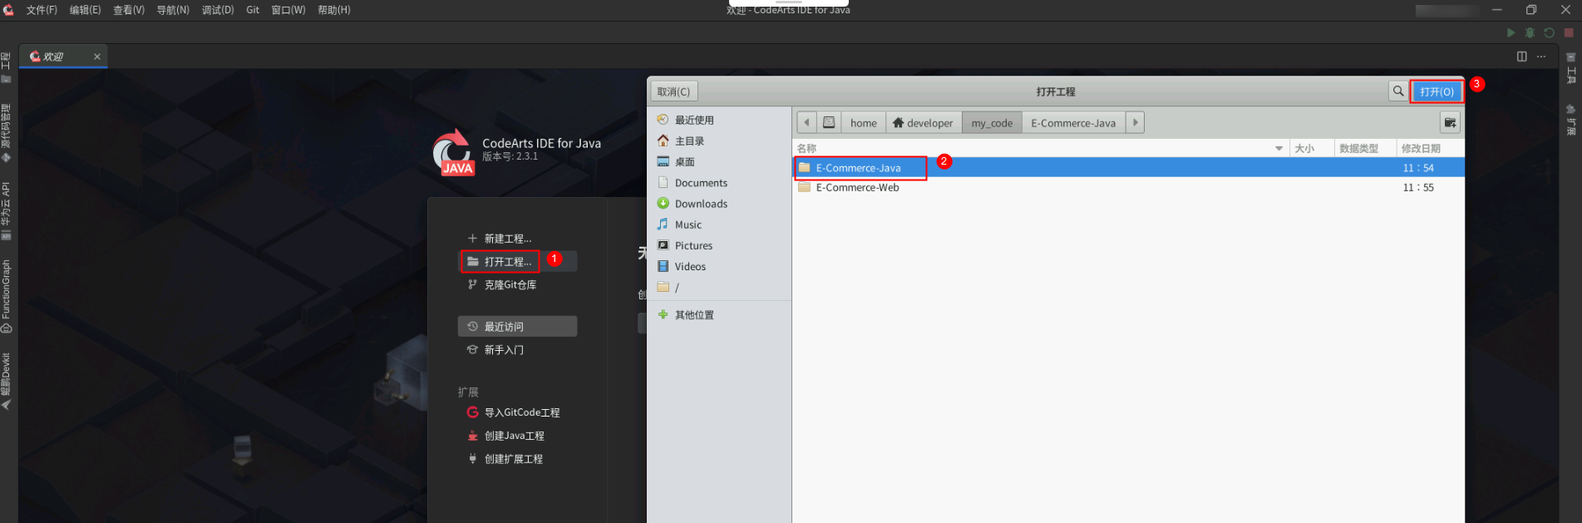The height and width of the screenshot is (523, 1582).
Task: Close the 欢迎 tab
Action: pos(97,57)
